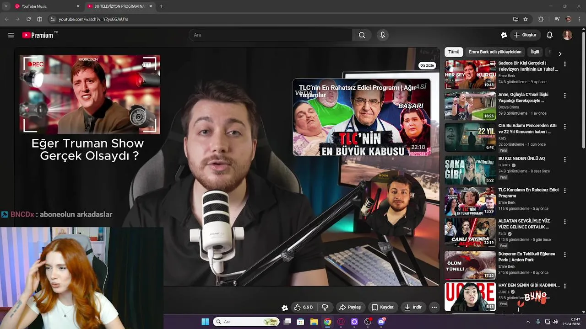Click Windows taskbar search box
Screen dimensions: 586x329
(x=246, y=322)
